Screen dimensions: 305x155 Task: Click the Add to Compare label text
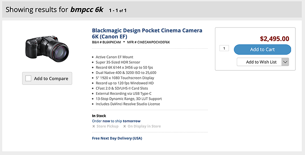(x=51, y=78)
